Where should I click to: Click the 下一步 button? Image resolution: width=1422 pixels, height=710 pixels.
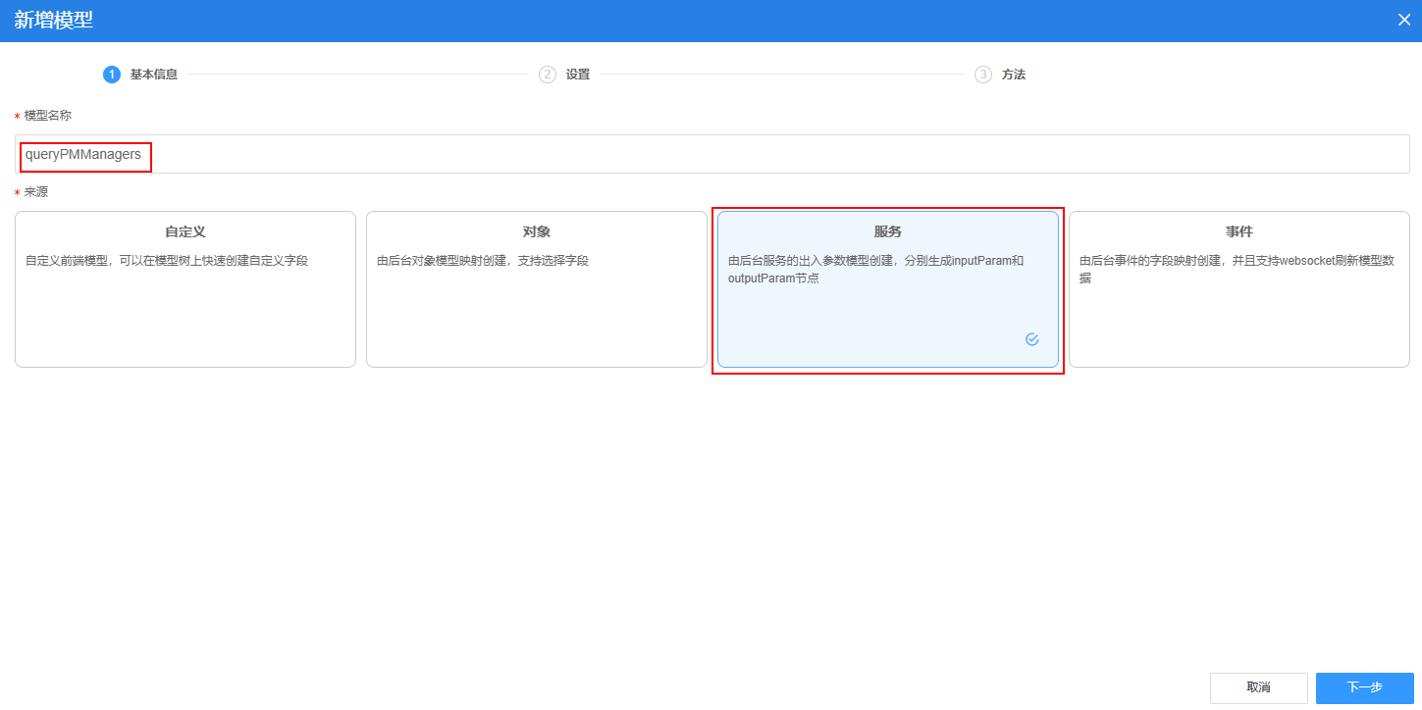click(x=1365, y=688)
